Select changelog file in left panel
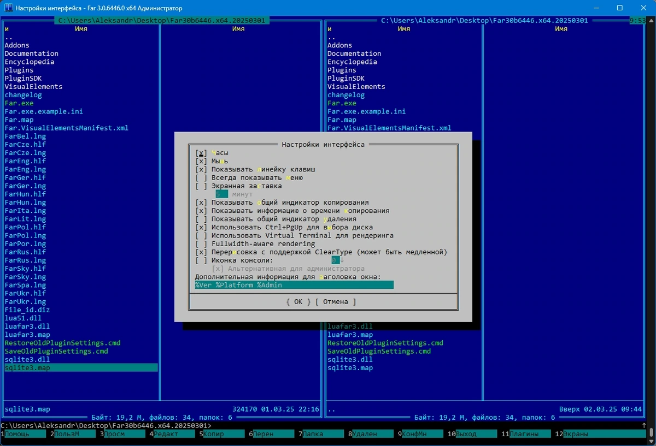Screen dimensions: 656x446 click(23, 95)
